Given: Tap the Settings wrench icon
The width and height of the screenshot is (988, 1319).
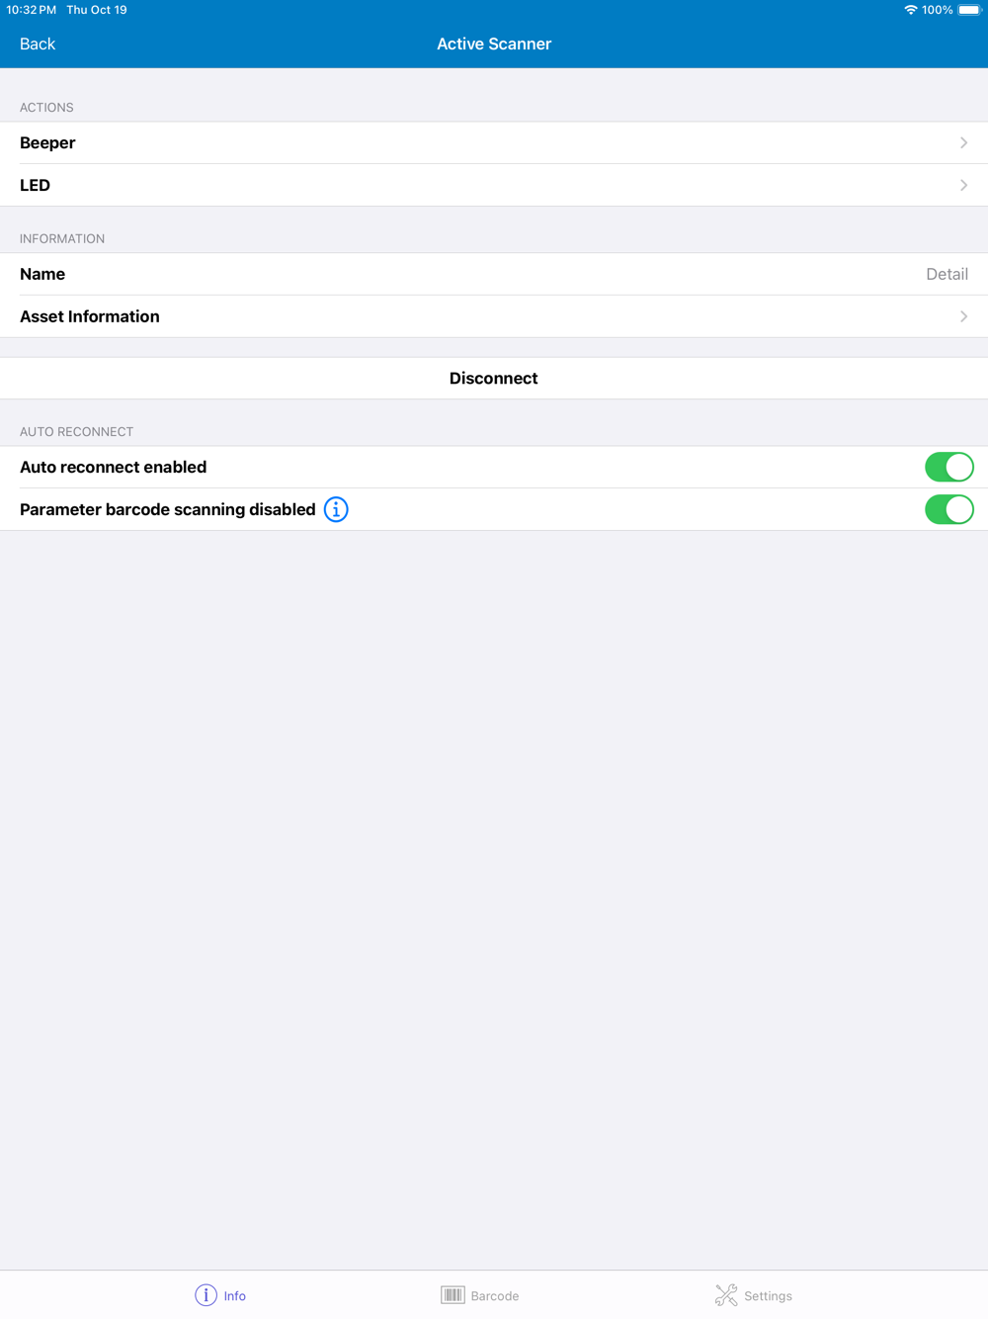Looking at the screenshot, I should click(726, 1295).
